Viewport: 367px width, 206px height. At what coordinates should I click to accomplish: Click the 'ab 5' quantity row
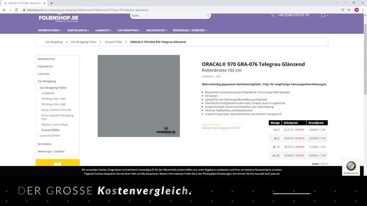point(298,138)
